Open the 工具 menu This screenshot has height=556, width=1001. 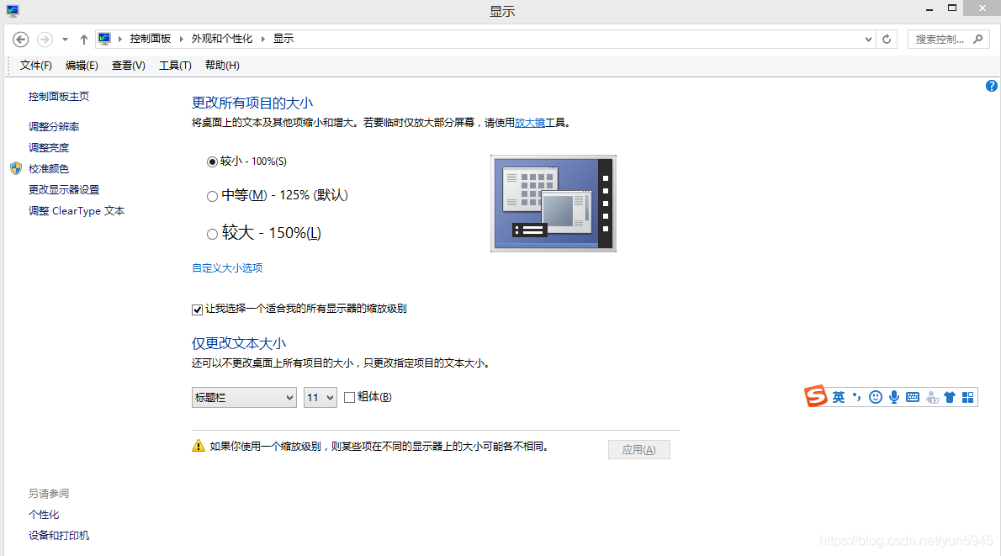pyautogui.click(x=175, y=65)
